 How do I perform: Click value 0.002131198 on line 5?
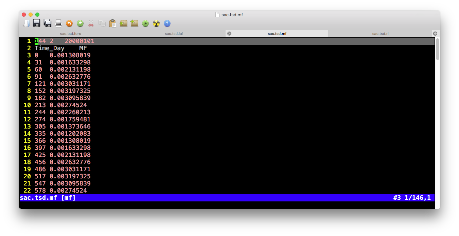coord(70,70)
